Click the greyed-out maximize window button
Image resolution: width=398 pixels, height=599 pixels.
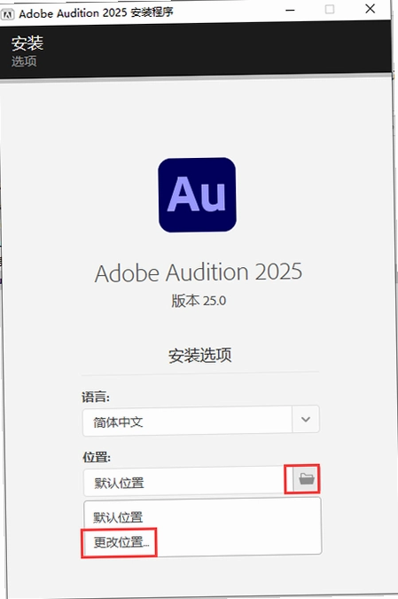[330, 9]
